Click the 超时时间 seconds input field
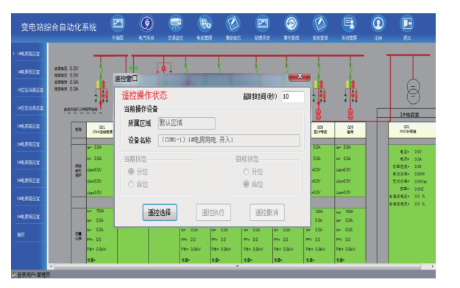The image size is (460, 288). point(293,96)
